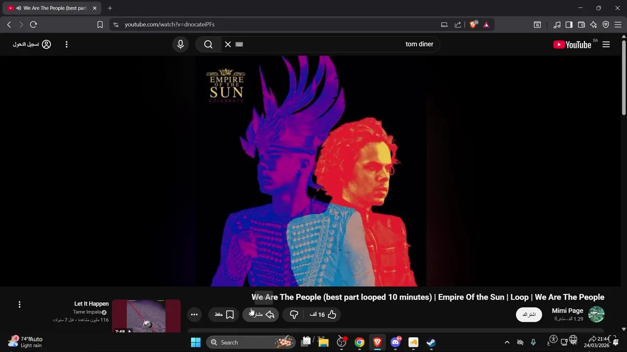Click Tame Impala channel name
The image size is (627, 352).
click(87, 312)
